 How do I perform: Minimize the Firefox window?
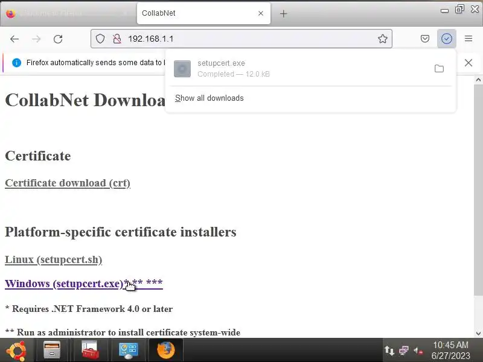tap(444, 10)
